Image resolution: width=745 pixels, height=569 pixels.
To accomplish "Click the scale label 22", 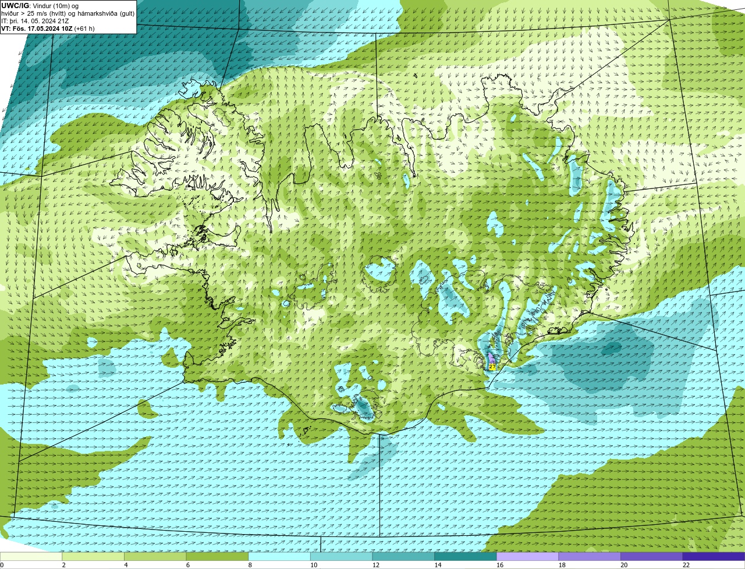I will (x=686, y=565).
